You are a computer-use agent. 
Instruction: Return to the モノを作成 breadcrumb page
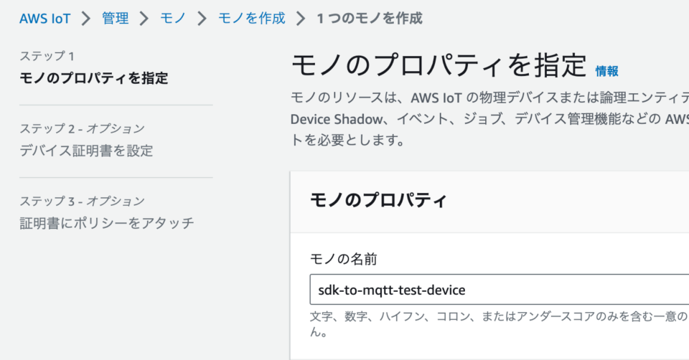(252, 19)
